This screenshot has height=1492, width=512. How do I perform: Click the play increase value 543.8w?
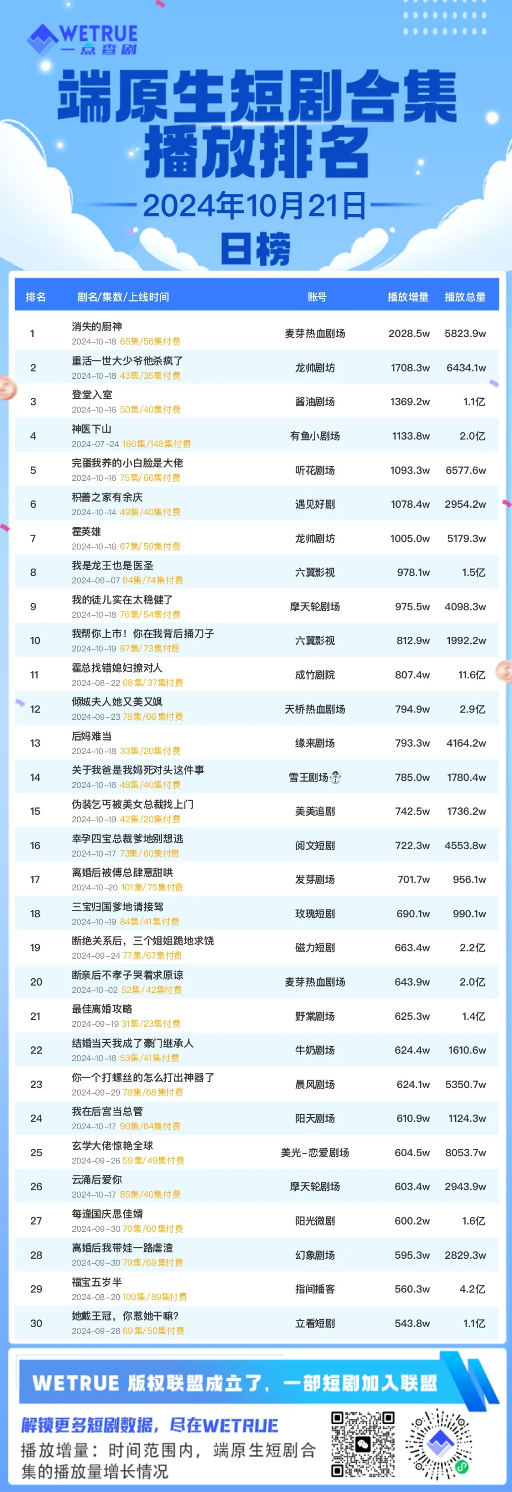412,1323
